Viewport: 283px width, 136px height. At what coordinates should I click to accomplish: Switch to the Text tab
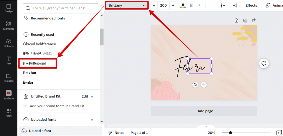click(x=9, y=60)
